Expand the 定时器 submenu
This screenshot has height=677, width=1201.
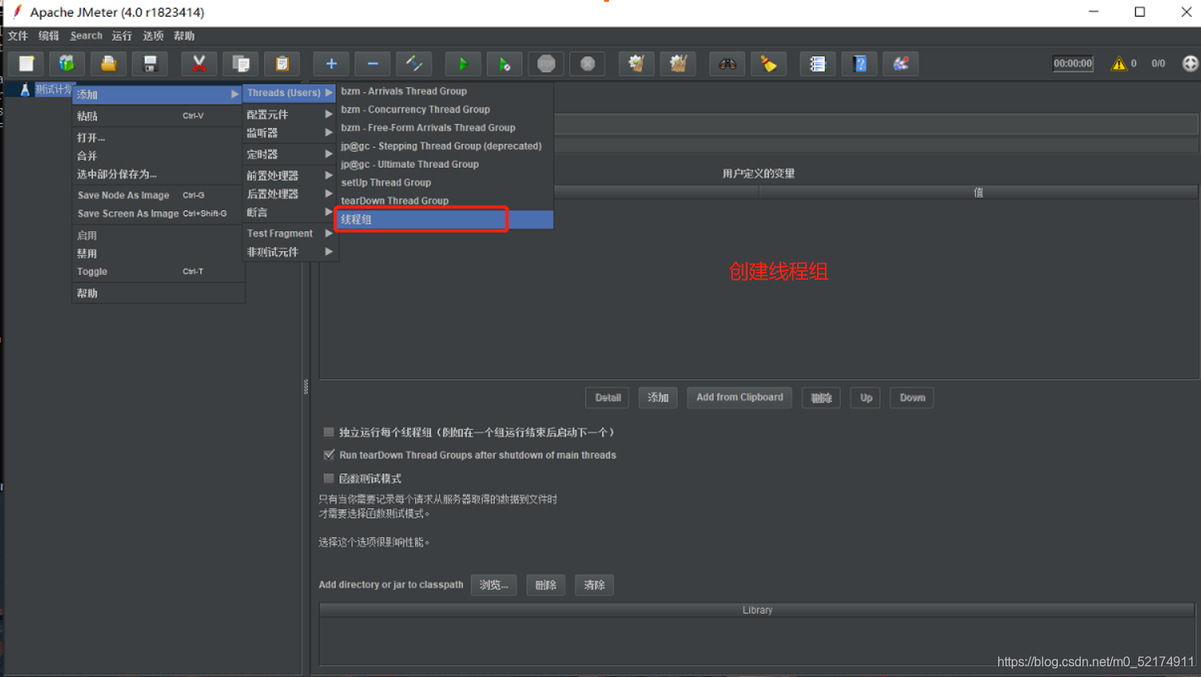pos(290,154)
